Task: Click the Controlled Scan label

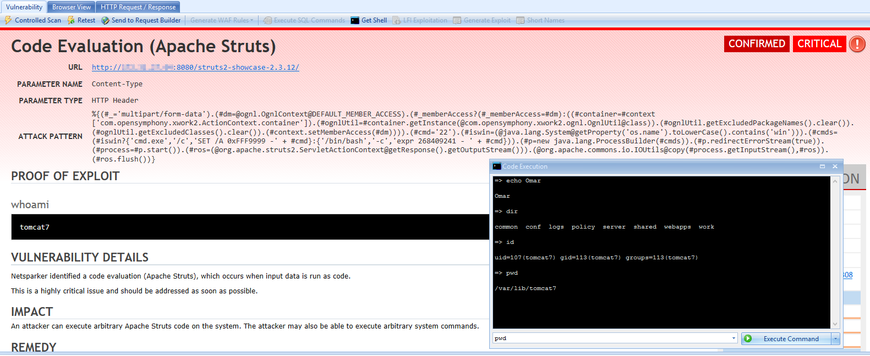Action: 38,20
